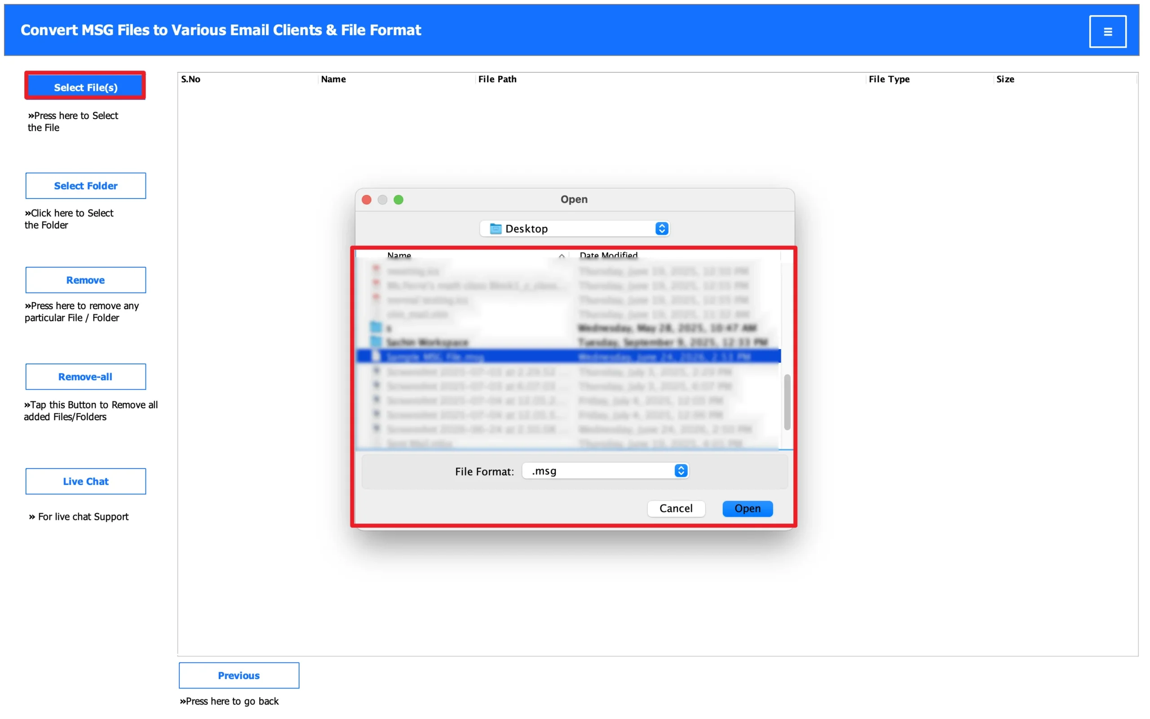The width and height of the screenshot is (1150, 719).
Task: Open Live Chat support
Action: [x=85, y=481]
